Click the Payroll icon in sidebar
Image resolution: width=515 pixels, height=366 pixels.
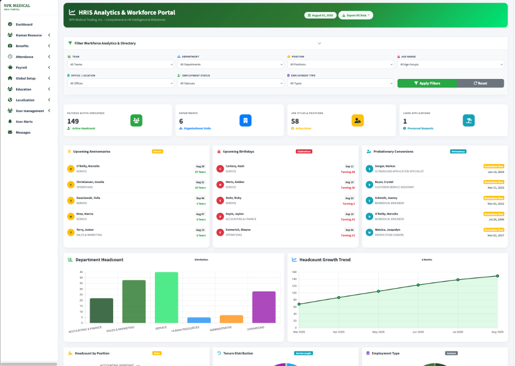(x=10, y=67)
